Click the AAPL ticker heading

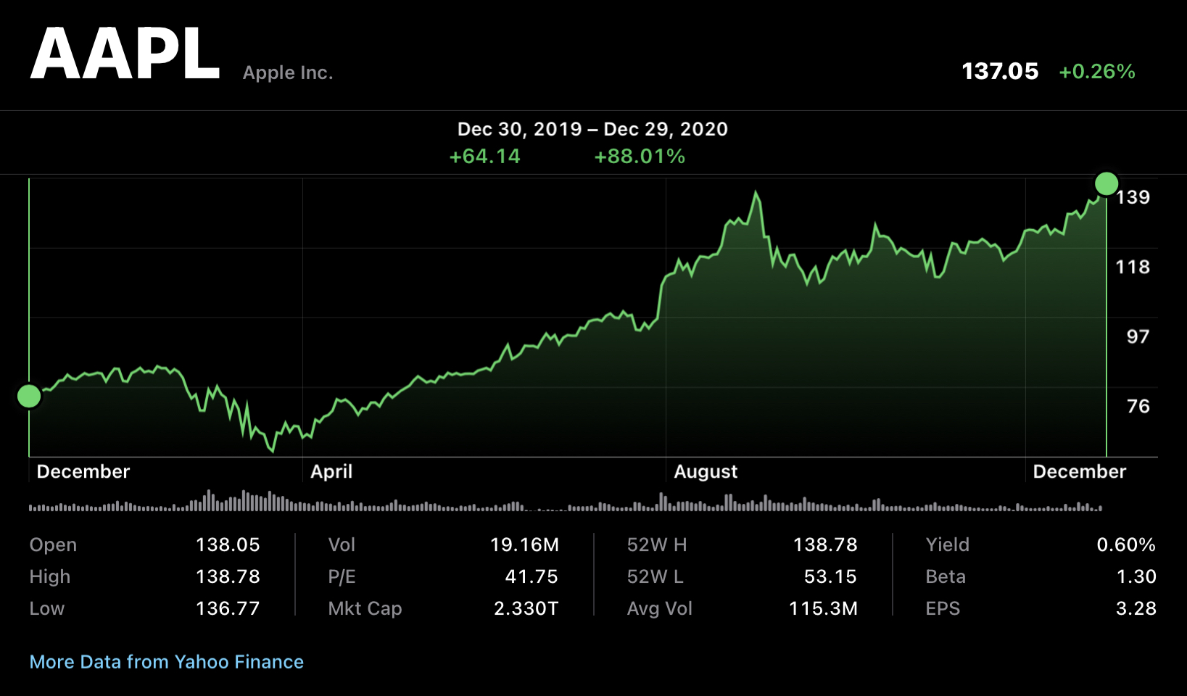click(x=125, y=54)
